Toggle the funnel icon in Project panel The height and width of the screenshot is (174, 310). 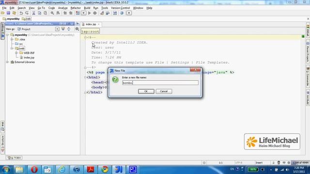[x=63, y=29]
